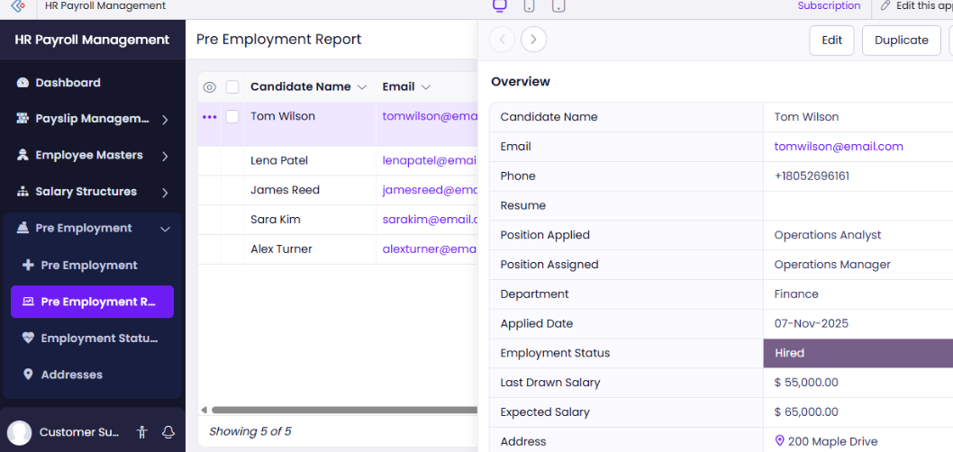This screenshot has height=452, width=953.
Task: Open row options dots for Tom Wilson
Action: coord(210,117)
